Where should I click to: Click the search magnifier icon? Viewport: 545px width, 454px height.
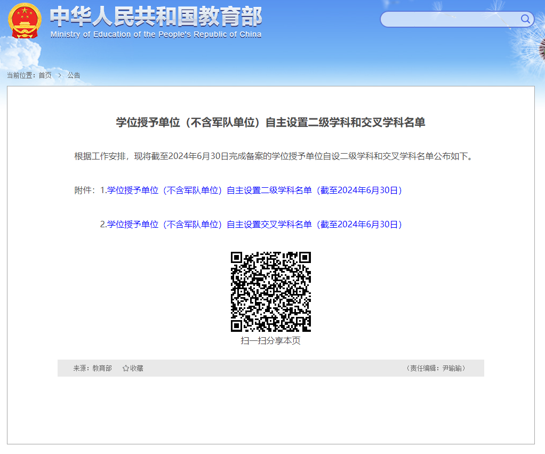coord(525,20)
